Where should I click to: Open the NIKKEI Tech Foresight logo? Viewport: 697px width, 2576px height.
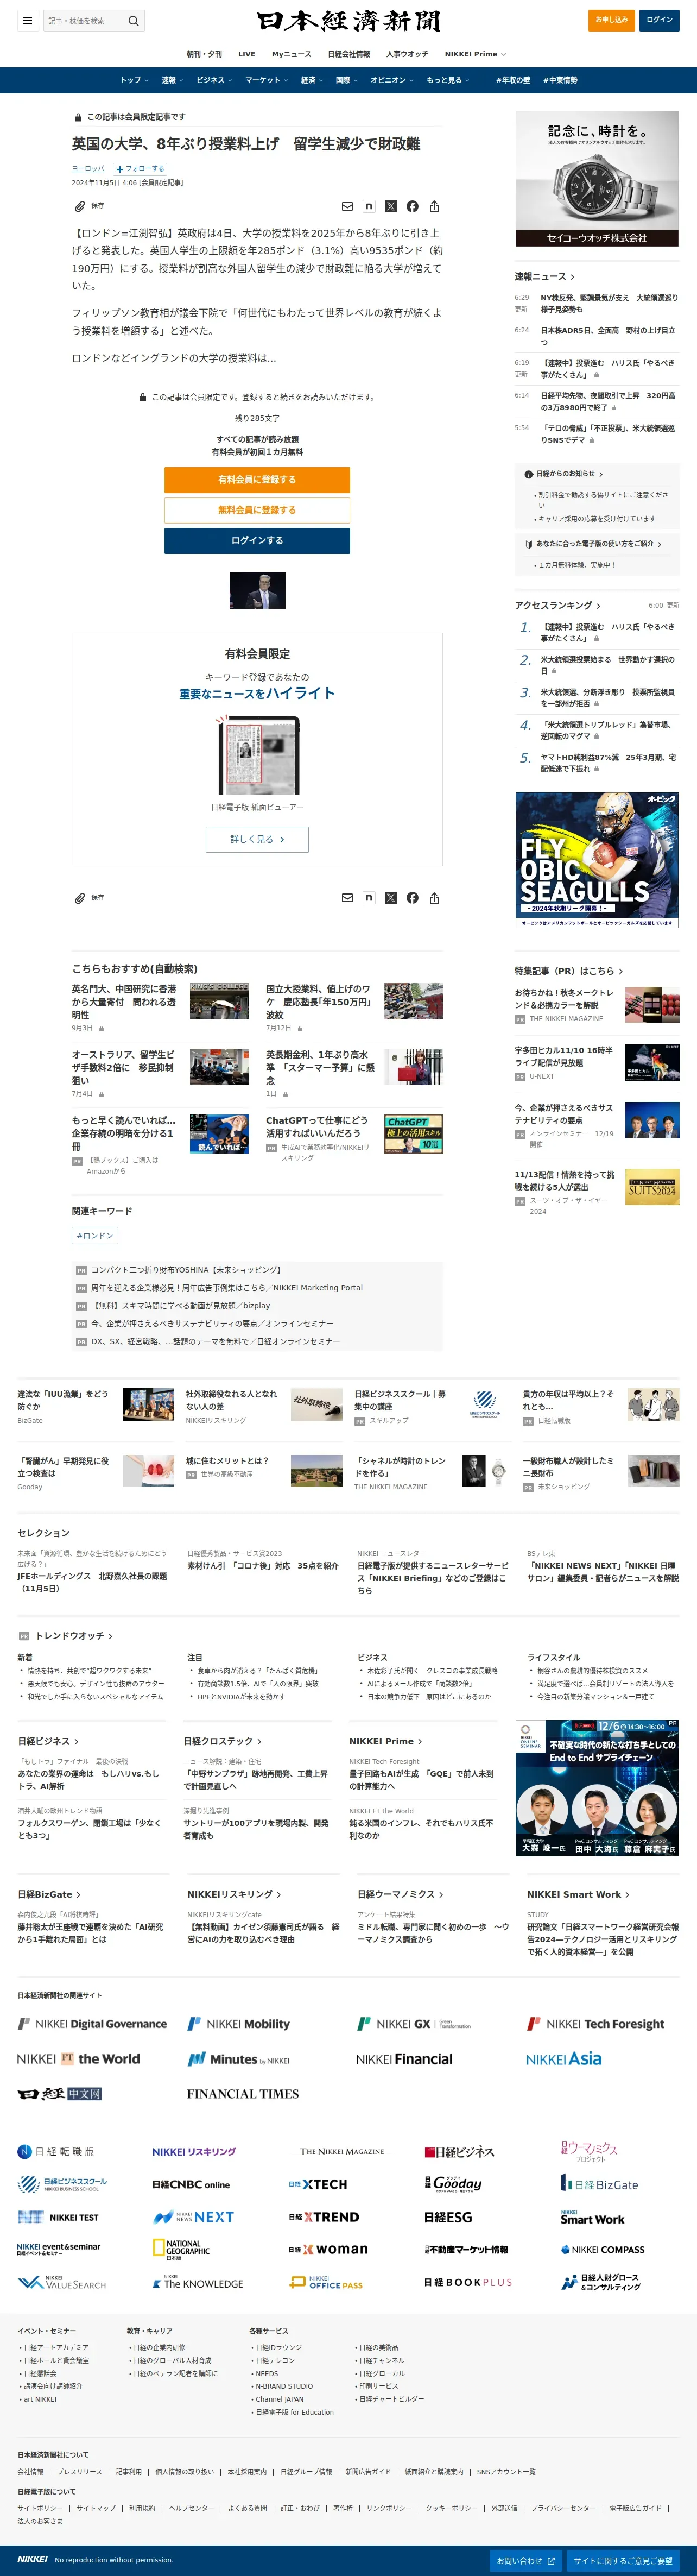click(x=596, y=2024)
